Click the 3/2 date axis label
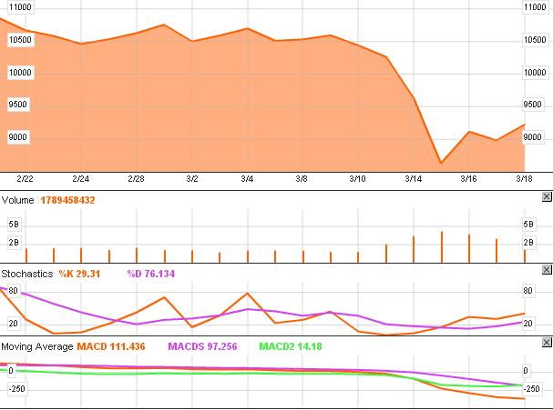 pyautogui.click(x=192, y=179)
